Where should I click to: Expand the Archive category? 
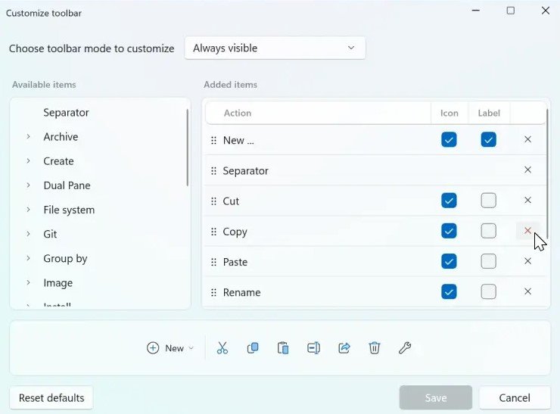point(28,137)
